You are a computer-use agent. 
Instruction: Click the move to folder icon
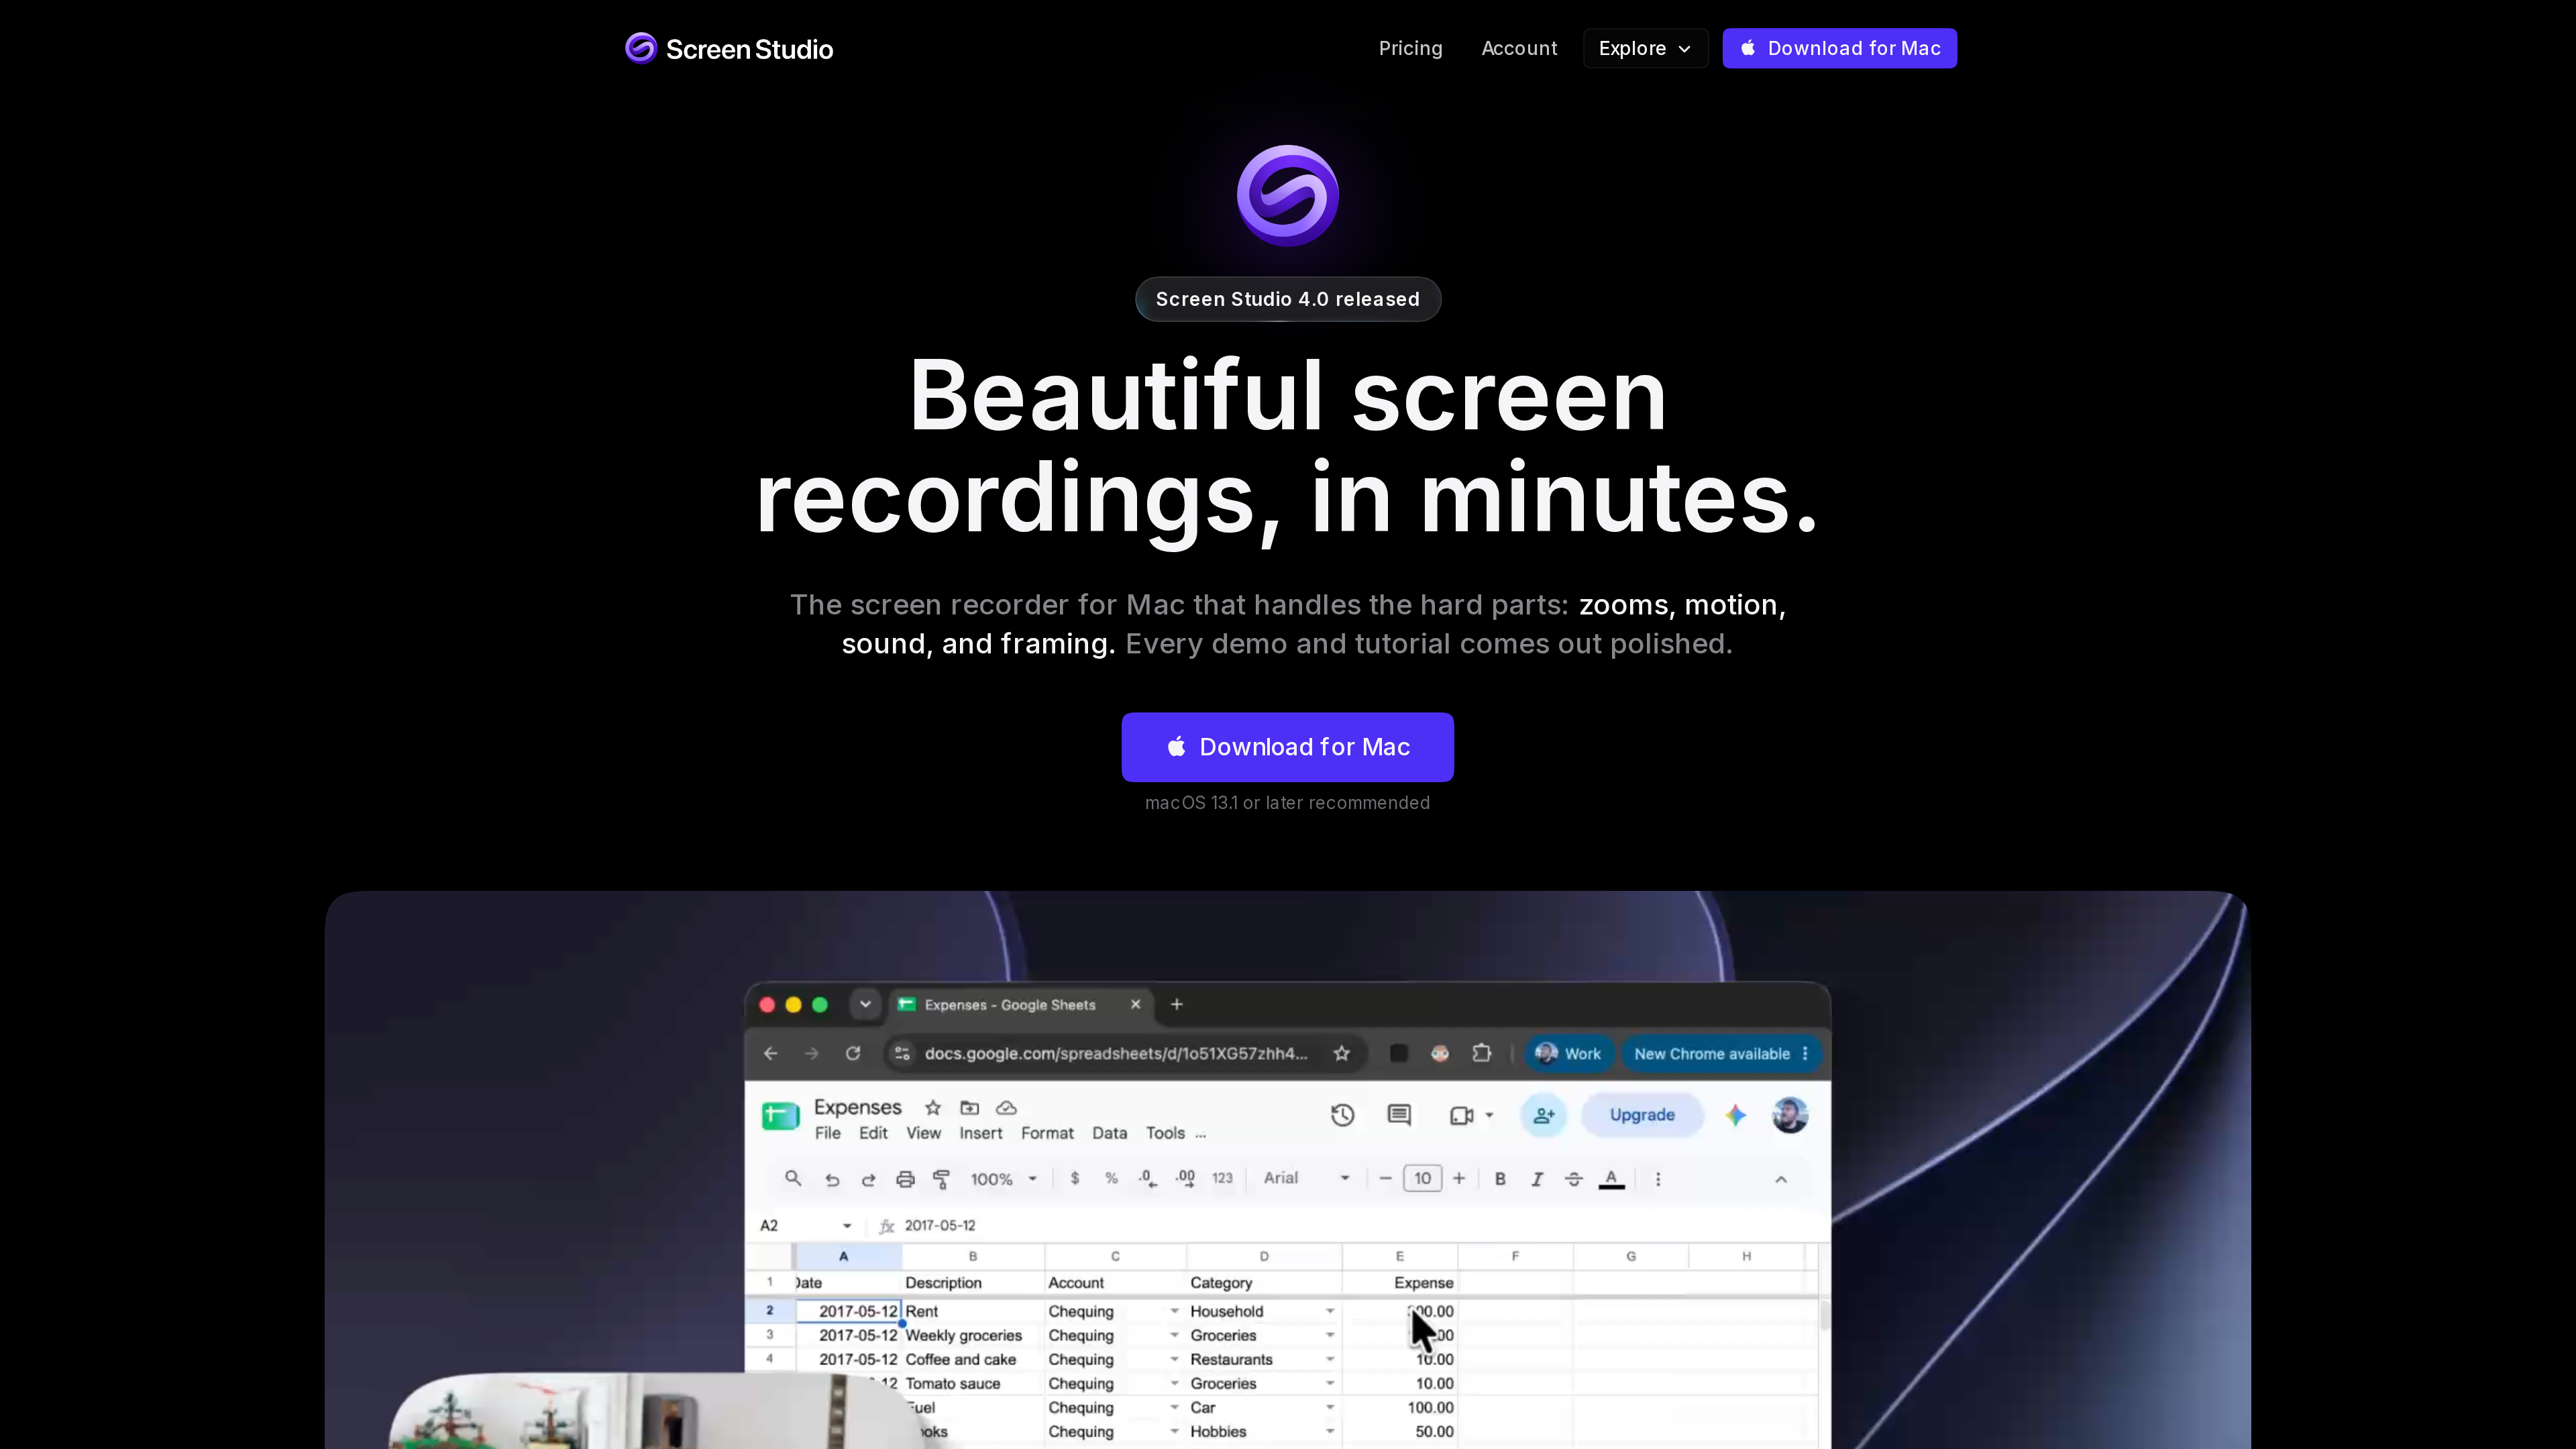point(969,1107)
